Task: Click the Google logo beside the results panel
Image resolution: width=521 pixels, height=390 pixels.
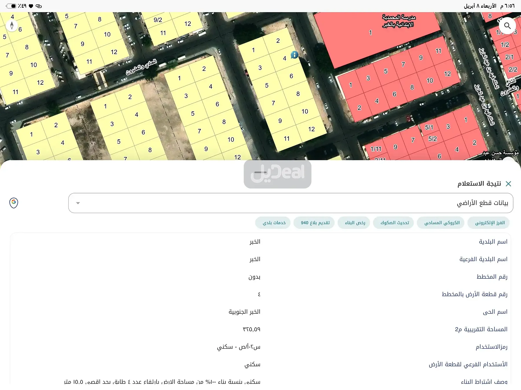Action: (x=14, y=203)
